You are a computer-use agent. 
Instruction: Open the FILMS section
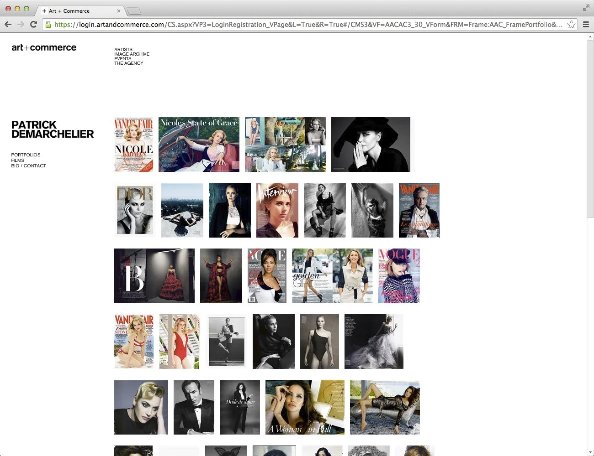17,161
